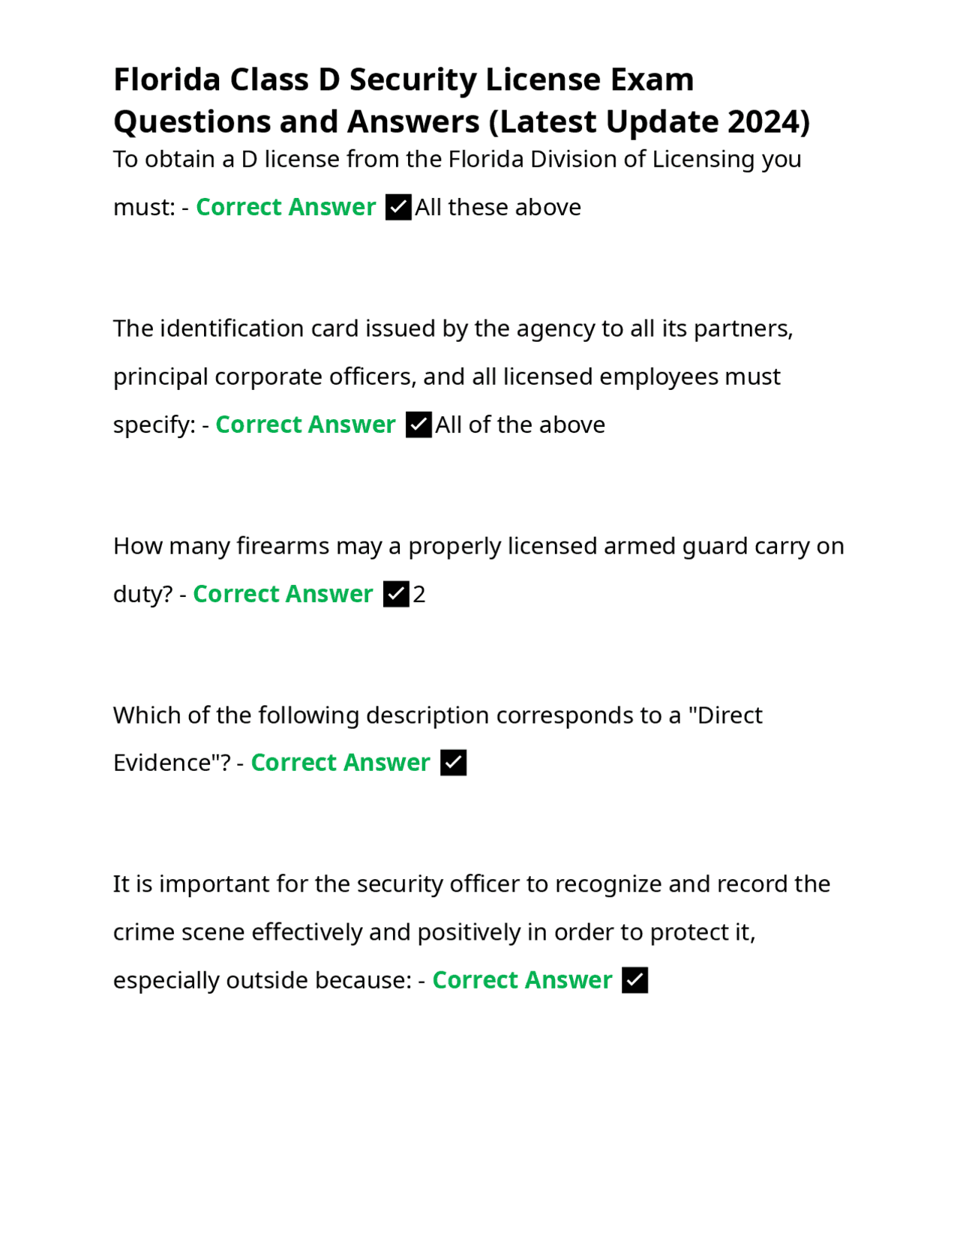The width and height of the screenshot is (960, 1242).
Task: Click the checkmark next to answer "2"
Action: (396, 594)
